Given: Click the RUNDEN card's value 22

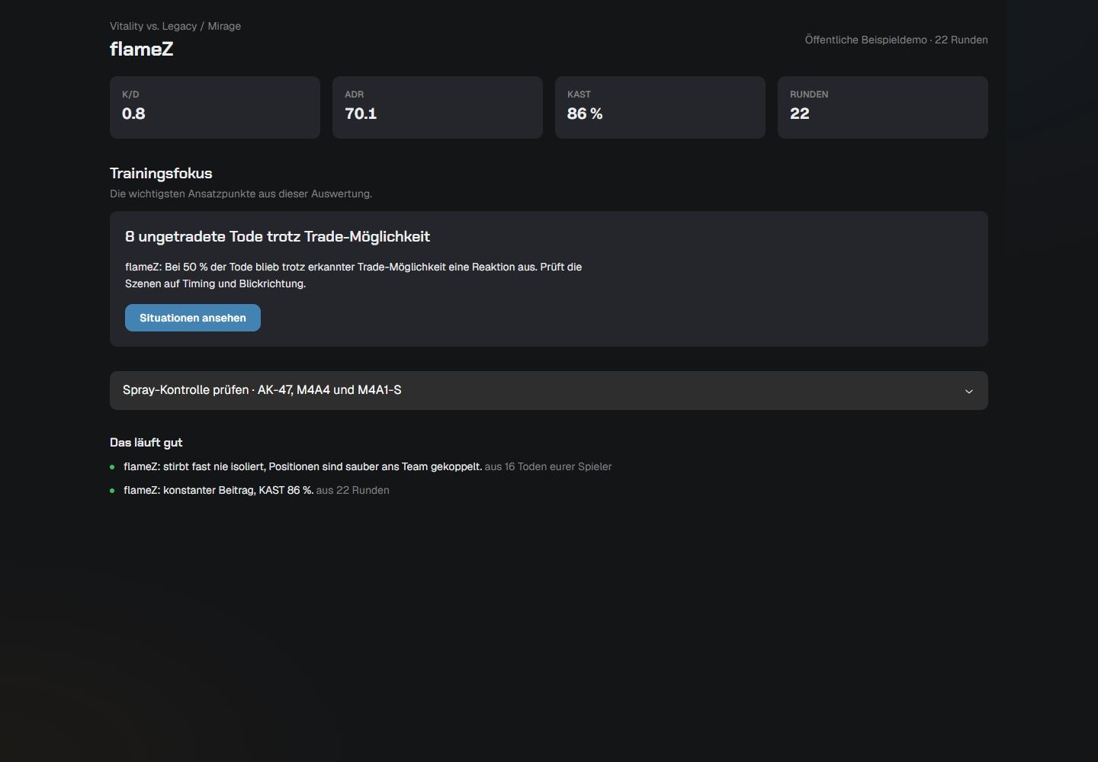Looking at the screenshot, I should tap(800, 114).
